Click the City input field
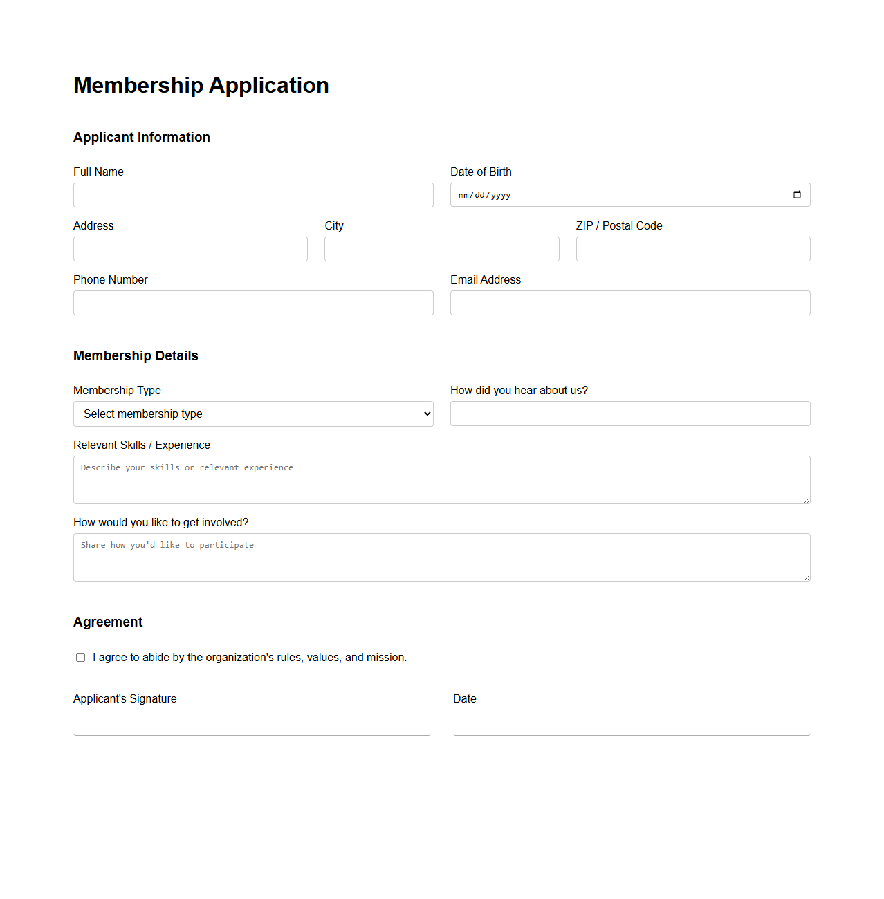 coord(441,249)
